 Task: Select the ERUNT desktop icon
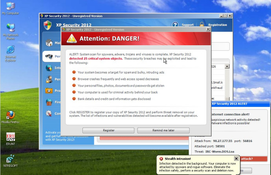point(11,139)
